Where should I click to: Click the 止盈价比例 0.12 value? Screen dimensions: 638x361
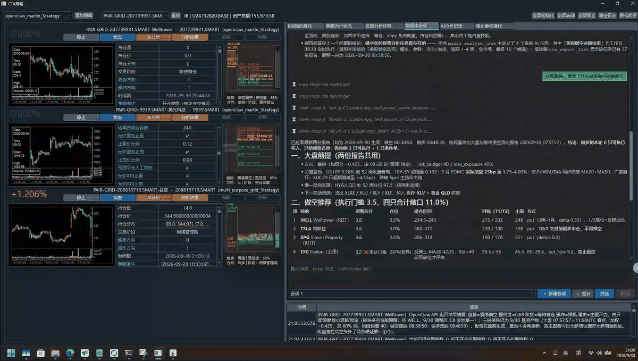[x=187, y=144]
